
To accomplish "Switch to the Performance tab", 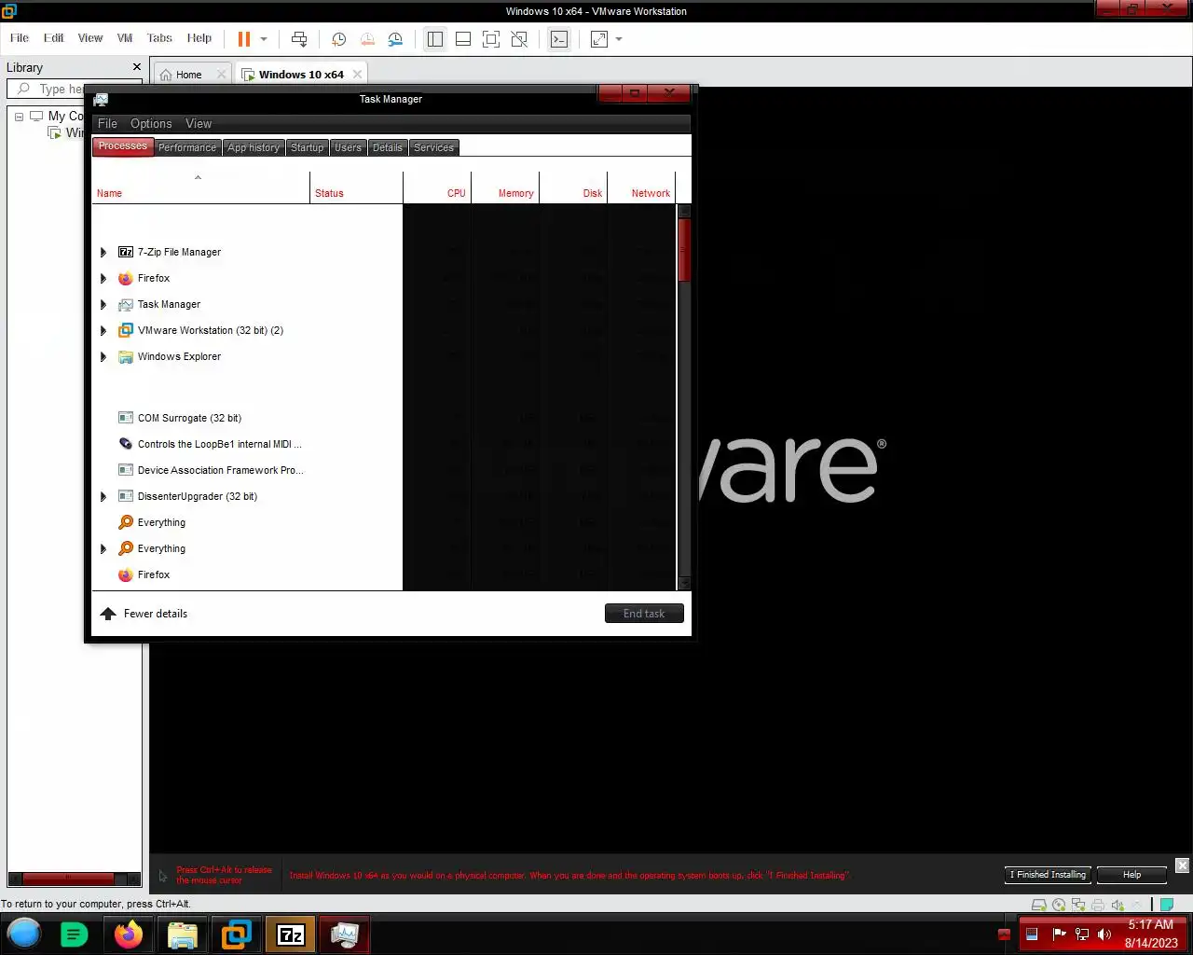I will coord(187,147).
